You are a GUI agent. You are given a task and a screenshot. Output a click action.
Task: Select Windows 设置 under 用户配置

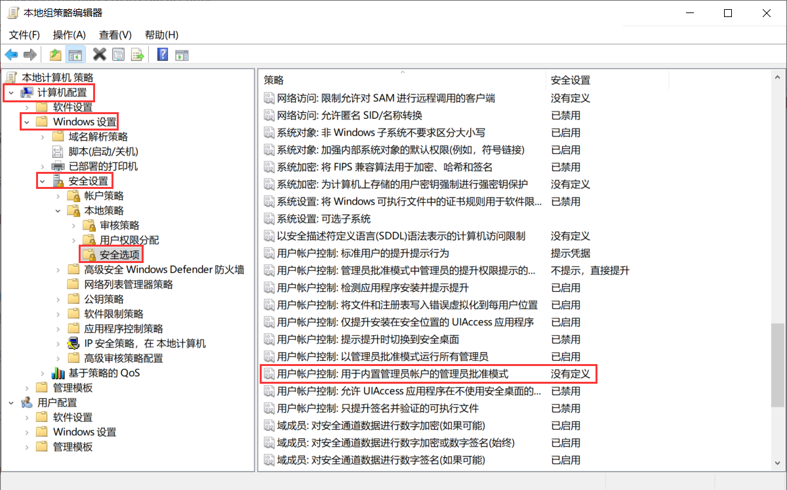pos(85,432)
